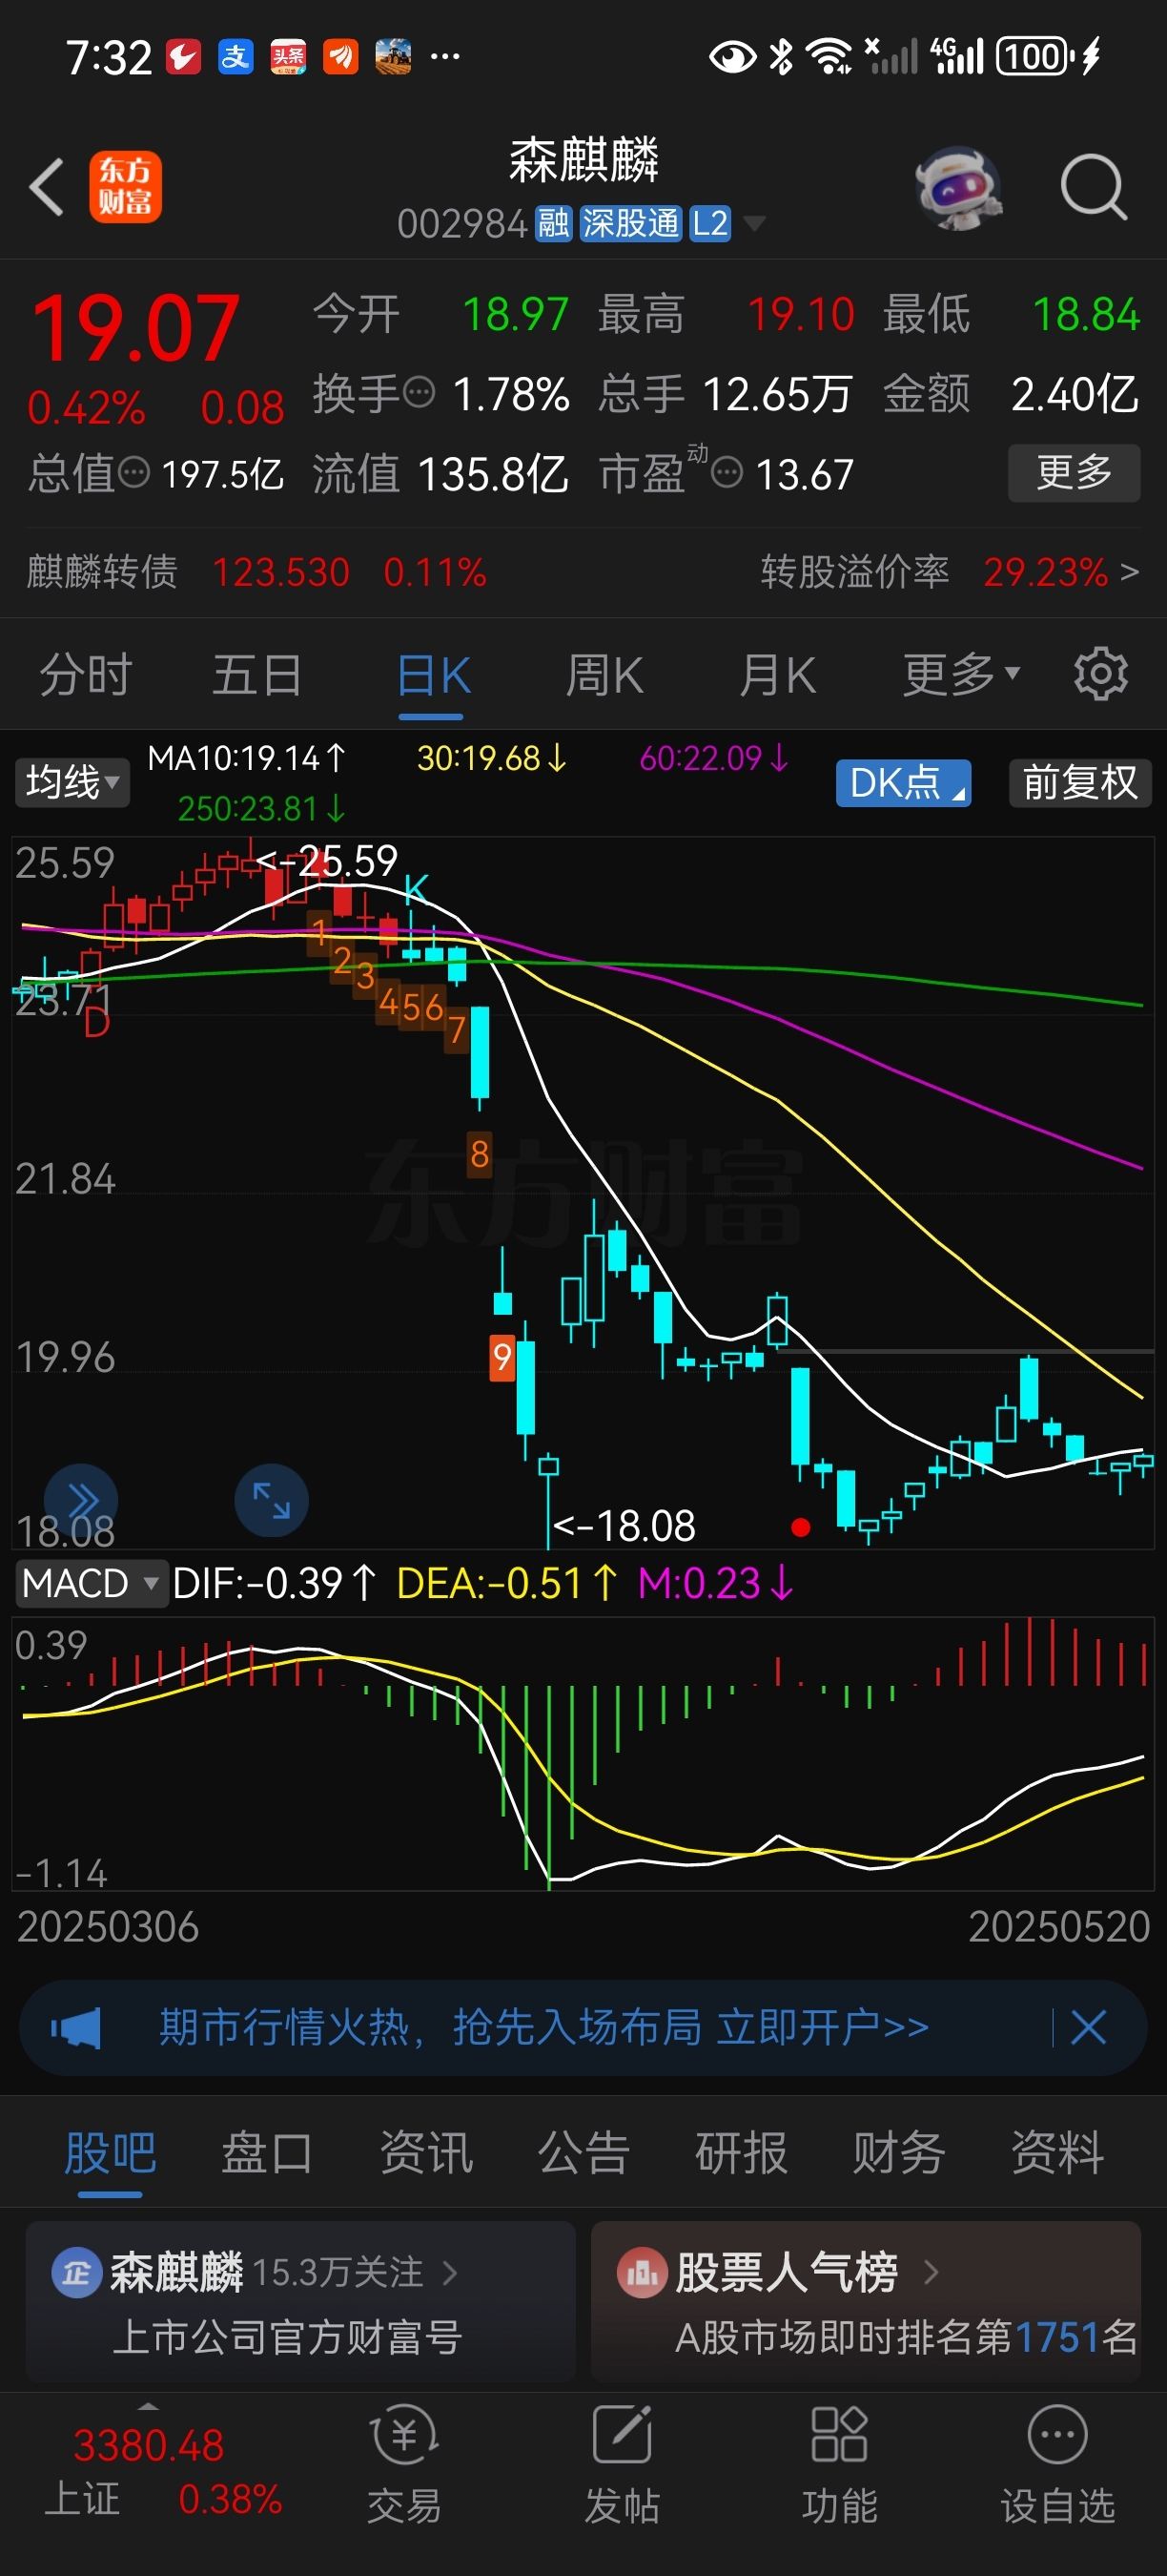Tap the 换手 info icon
The image size is (1167, 2576).
tap(418, 391)
